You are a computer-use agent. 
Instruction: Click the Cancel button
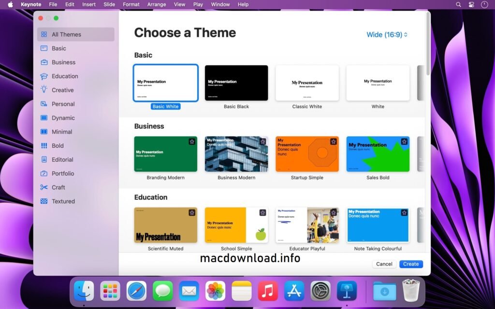tap(384, 264)
